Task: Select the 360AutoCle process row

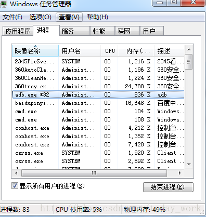Action: (x=98, y=70)
